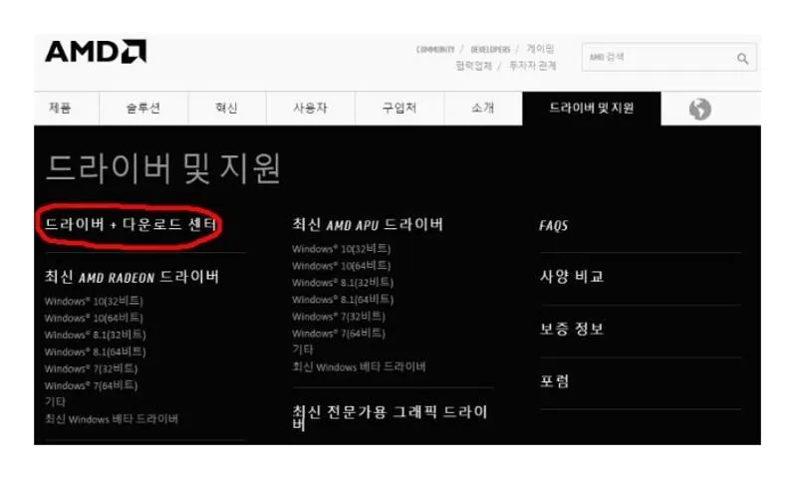The width and height of the screenshot is (795, 479).
Task: Click 드라이버 + 다운로드 센터 link
Action: (131, 224)
